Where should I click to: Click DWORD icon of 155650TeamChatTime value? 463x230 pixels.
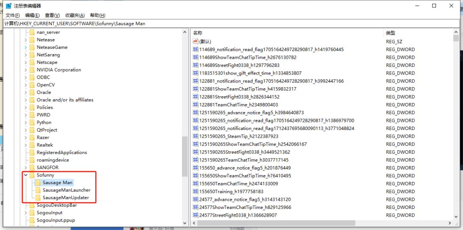click(x=195, y=184)
